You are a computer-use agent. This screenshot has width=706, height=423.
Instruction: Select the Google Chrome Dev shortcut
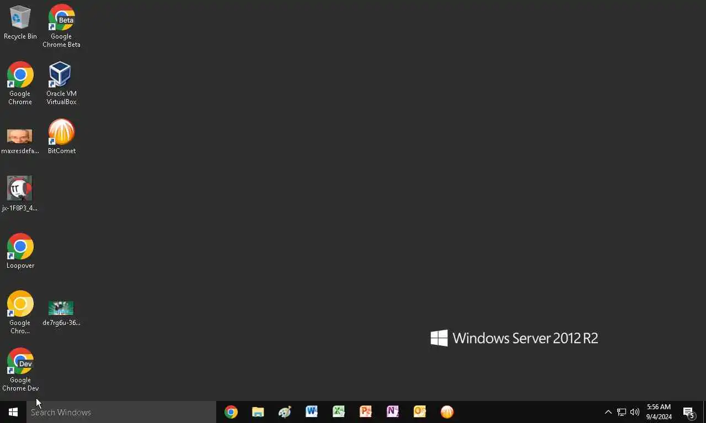point(20,370)
